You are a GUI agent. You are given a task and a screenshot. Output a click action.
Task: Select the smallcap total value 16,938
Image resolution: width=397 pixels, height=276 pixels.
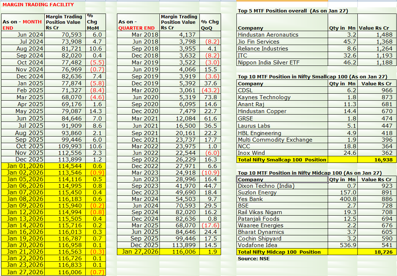(377, 160)
